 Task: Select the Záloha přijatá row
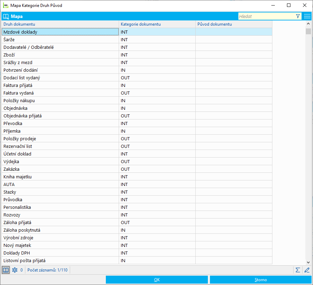tap(137, 222)
